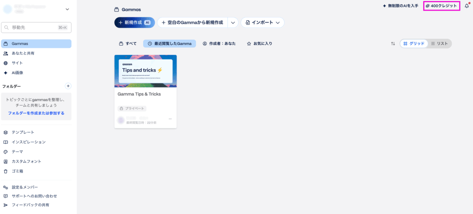Click フォルダーを作成または参加する link
The image size is (473, 214).
pyautogui.click(x=36, y=113)
